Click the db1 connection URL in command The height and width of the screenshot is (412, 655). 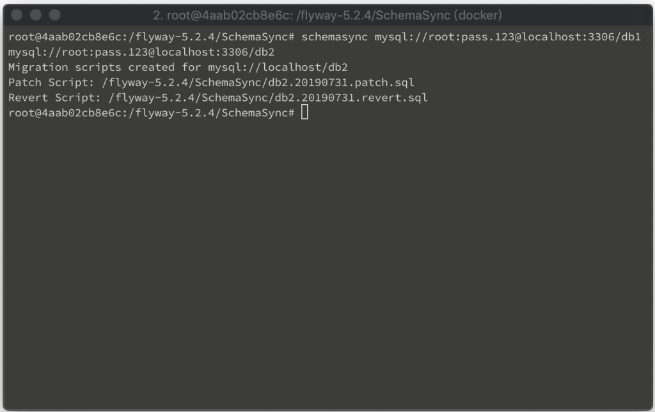pos(507,36)
